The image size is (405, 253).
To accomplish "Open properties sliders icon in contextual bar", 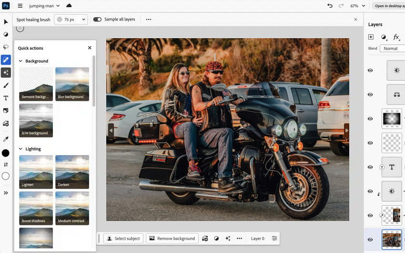I will [274, 238].
